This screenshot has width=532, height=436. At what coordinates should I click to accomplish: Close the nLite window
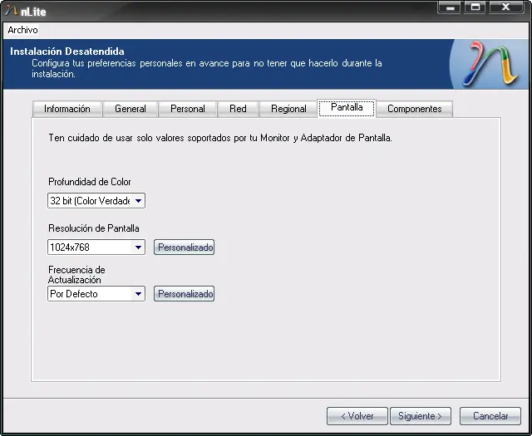[505, 7]
